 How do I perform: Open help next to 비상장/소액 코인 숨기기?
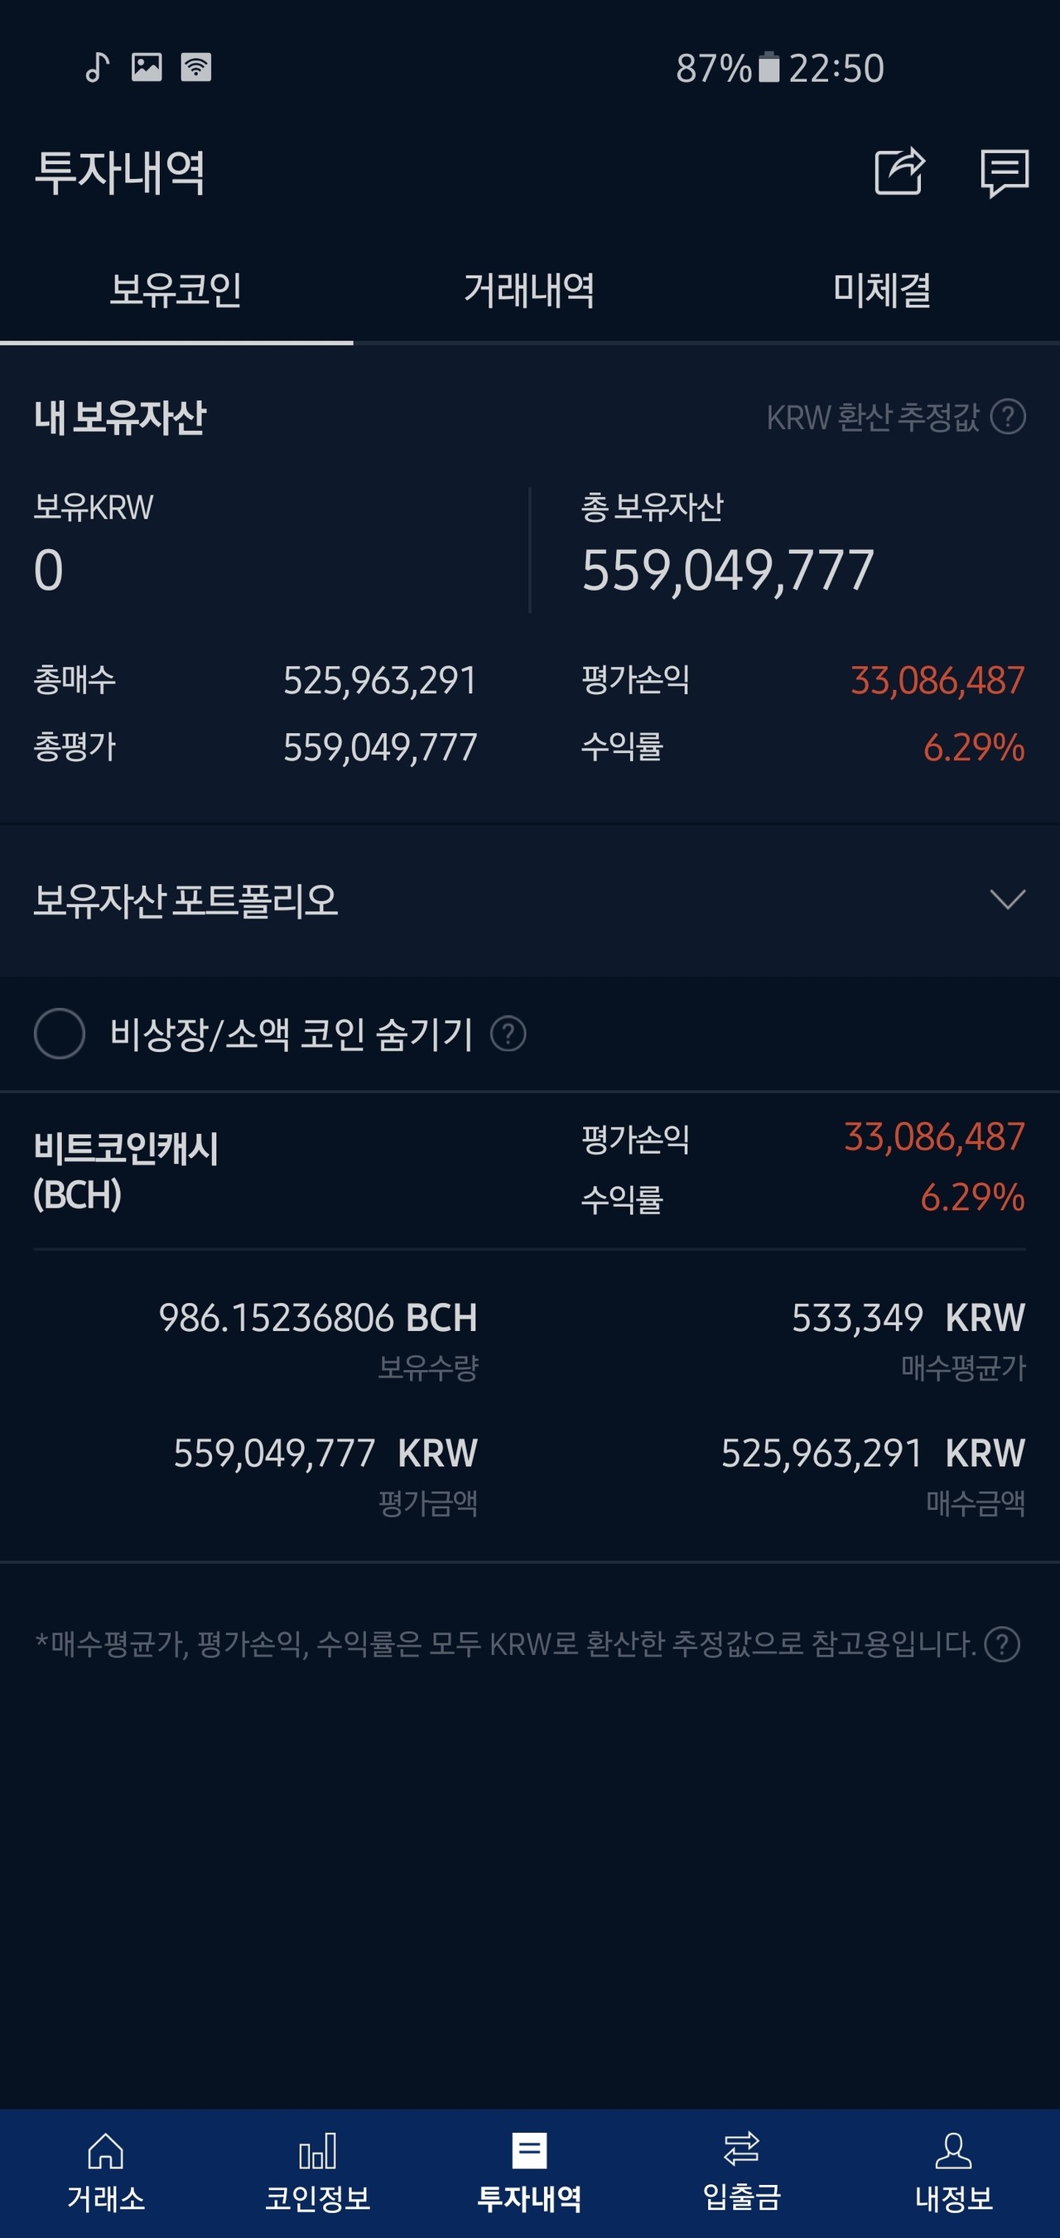tap(508, 1034)
